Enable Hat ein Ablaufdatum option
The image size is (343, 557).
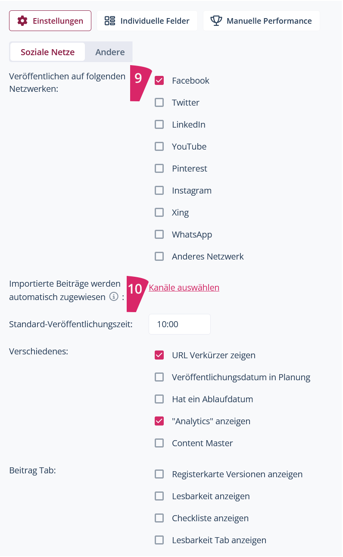159,399
